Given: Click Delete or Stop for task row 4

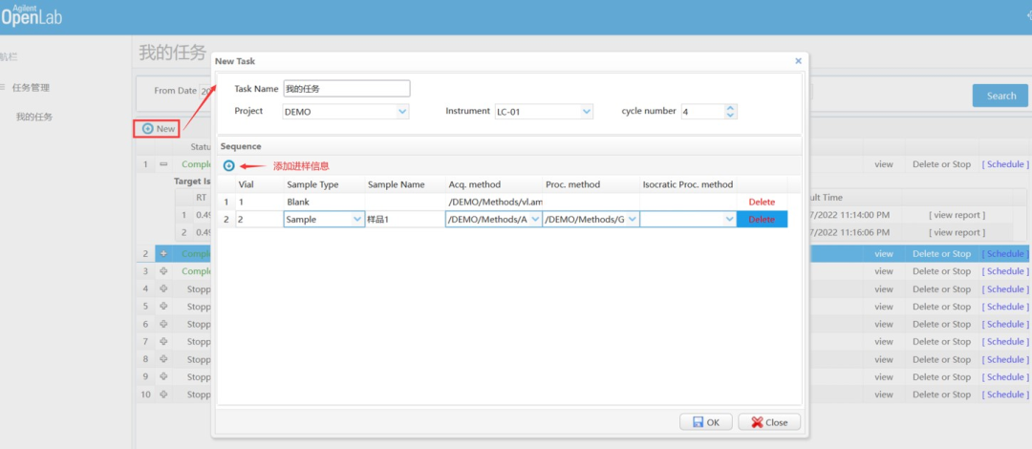Looking at the screenshot, I should coord(942,289).
